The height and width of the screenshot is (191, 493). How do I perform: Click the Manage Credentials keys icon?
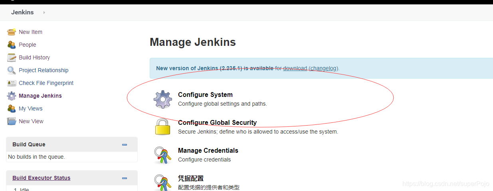click(163, 155)
